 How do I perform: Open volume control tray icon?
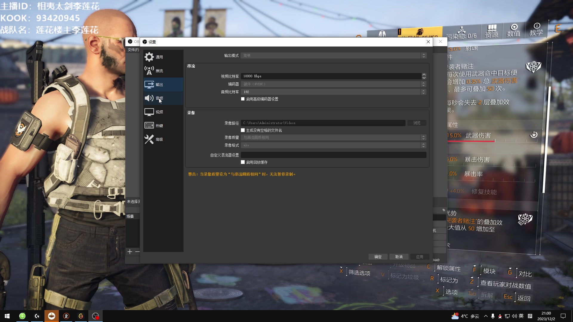(514, 316)
